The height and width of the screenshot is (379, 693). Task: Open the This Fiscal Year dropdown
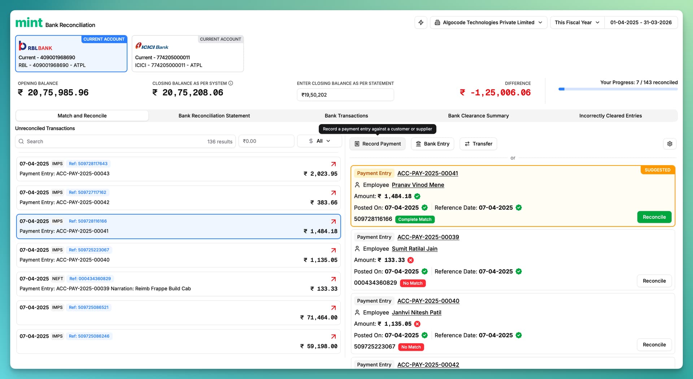tap(577, 22)
